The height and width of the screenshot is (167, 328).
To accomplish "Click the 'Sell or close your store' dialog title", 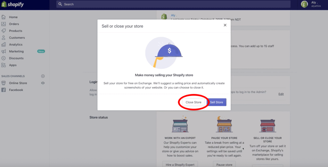I will pos(122,26).
